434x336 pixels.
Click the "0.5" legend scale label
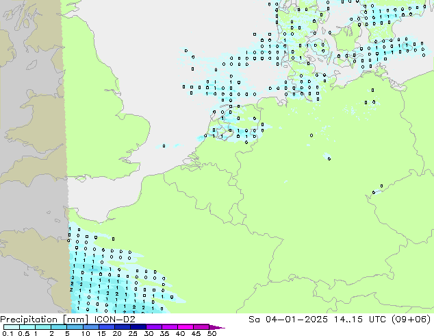24,333
